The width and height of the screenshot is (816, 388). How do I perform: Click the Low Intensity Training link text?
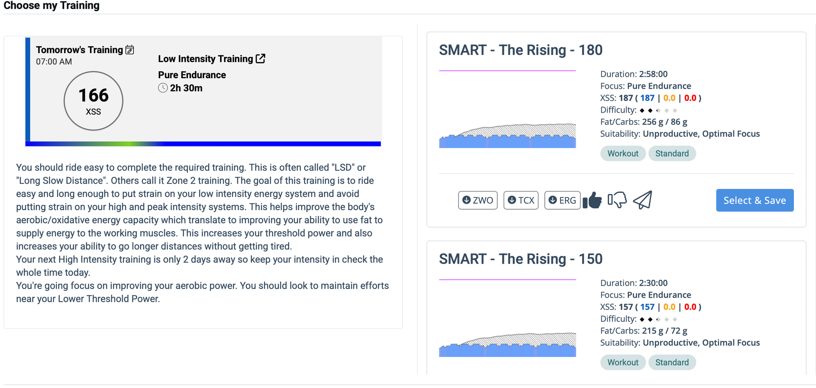(x=205, y=59)
